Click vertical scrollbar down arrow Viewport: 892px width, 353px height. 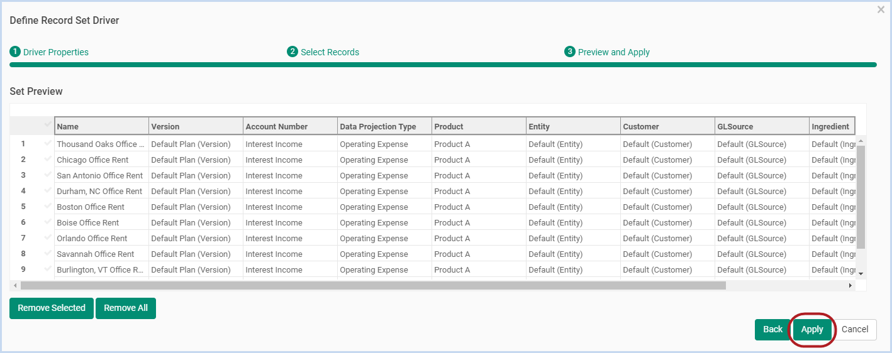tap(861, 274)
